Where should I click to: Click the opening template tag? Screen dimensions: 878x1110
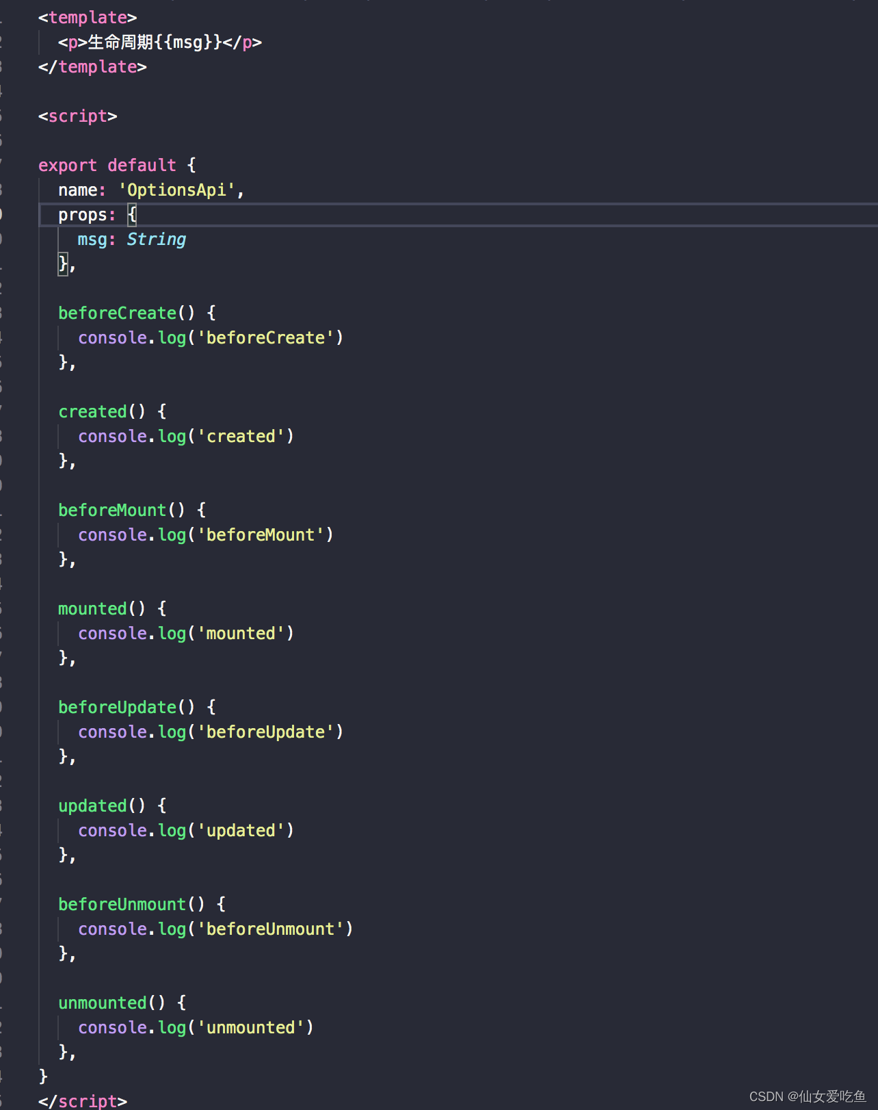coord(88,17)
